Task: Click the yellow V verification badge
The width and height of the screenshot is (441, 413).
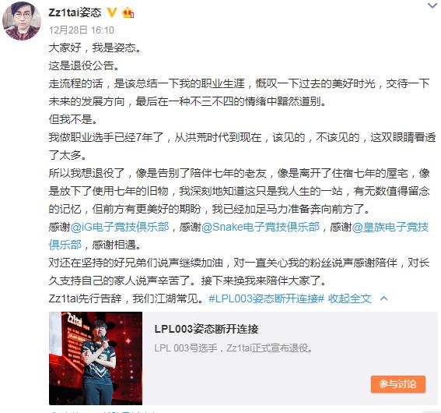Action: point(112,12)
